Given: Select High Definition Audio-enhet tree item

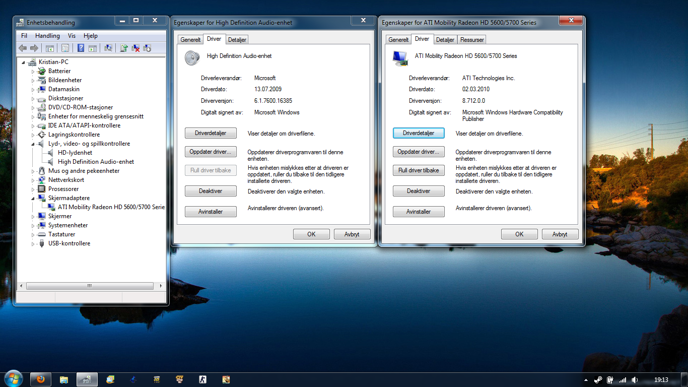Looking at the screenshot, I should 96,162.
